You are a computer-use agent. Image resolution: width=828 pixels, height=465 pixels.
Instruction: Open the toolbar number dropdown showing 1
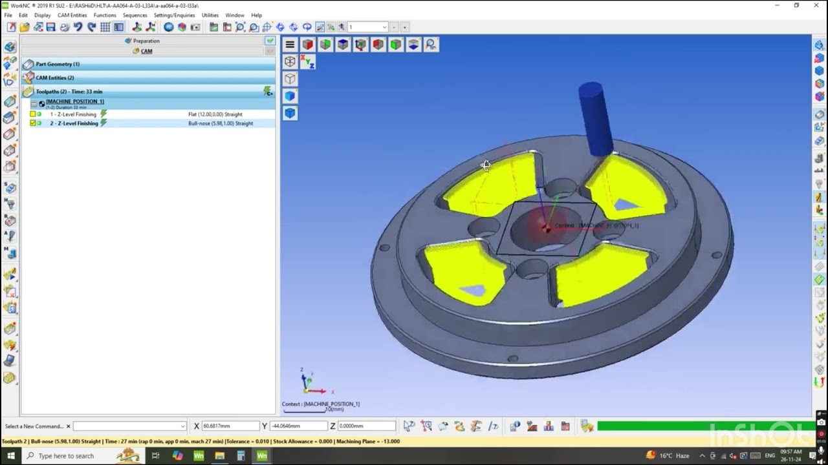[x=384, y=27]
